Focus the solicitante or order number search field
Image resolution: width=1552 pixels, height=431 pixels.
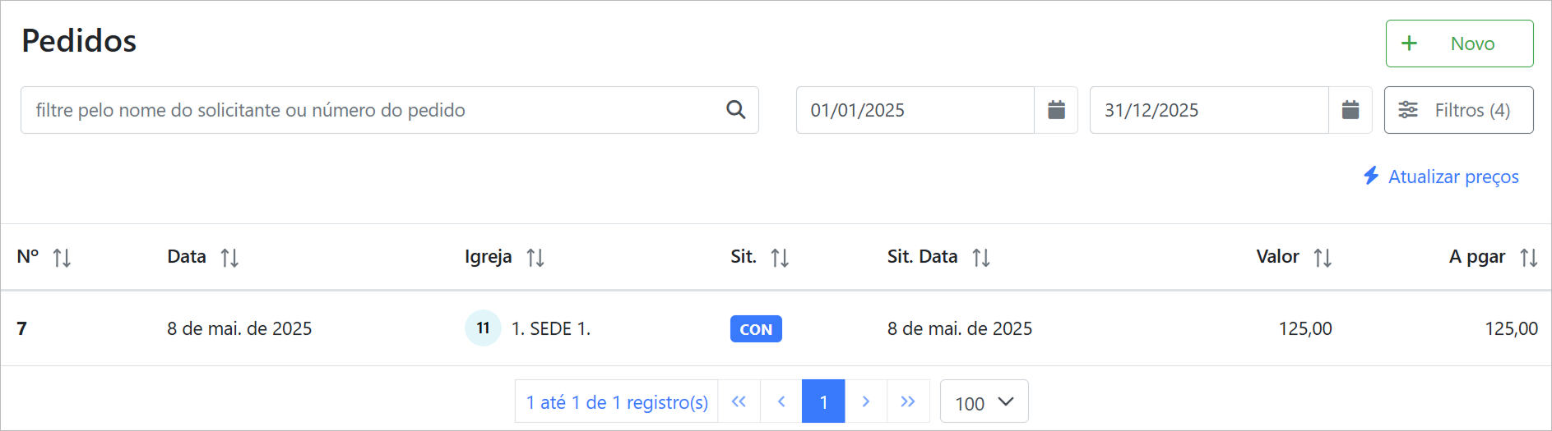pyautogui.click(x=370, y=110)
